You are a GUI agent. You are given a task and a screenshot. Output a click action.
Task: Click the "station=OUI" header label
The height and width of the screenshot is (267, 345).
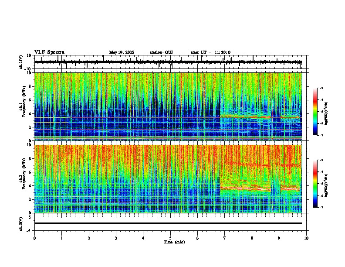(161, 52)
